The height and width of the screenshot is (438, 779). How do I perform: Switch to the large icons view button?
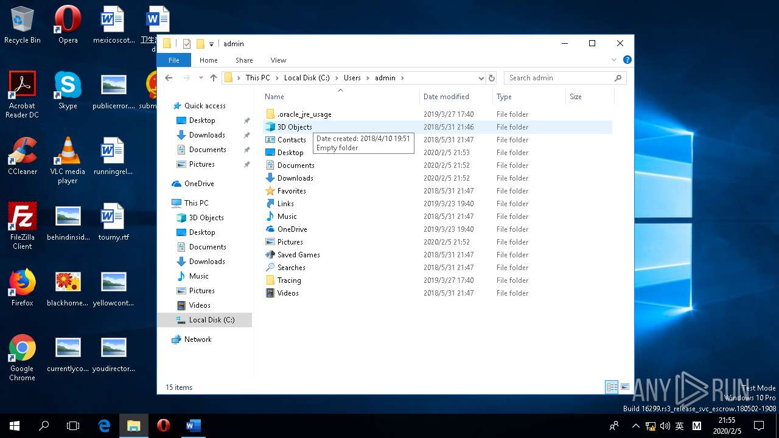tap(625, 387)
